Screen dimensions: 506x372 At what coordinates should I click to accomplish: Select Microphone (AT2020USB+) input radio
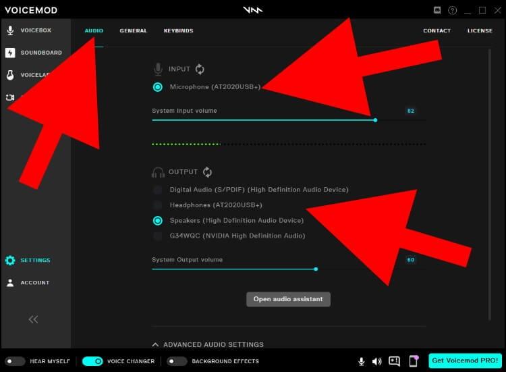tap(158, 87)
